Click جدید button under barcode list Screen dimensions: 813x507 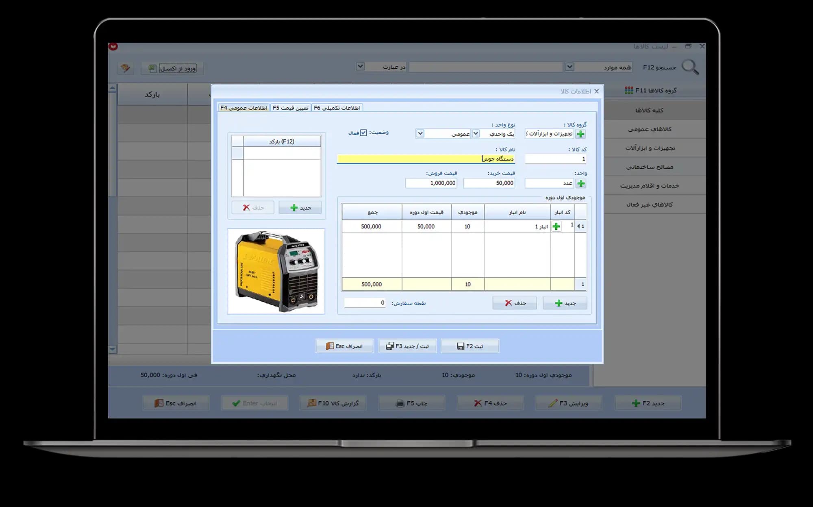click(300, 207)
